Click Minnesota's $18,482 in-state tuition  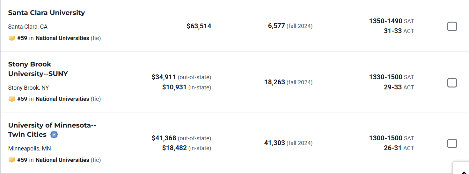click(x=174, y=148)
